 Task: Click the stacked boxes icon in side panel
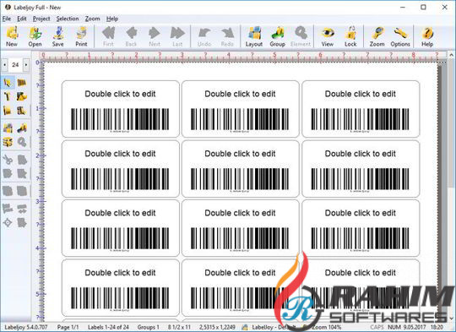8,142
